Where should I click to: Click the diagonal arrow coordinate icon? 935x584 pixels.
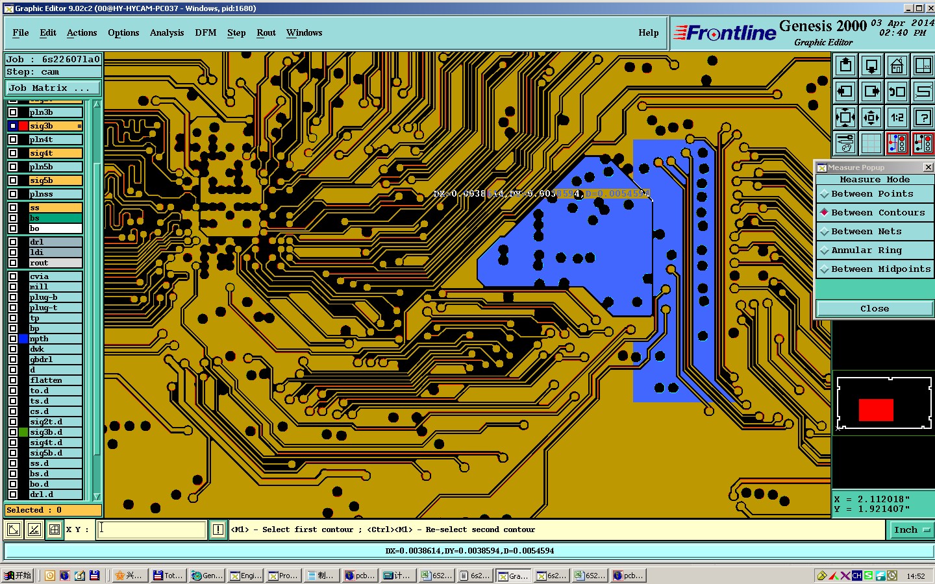tap(14, 530)
